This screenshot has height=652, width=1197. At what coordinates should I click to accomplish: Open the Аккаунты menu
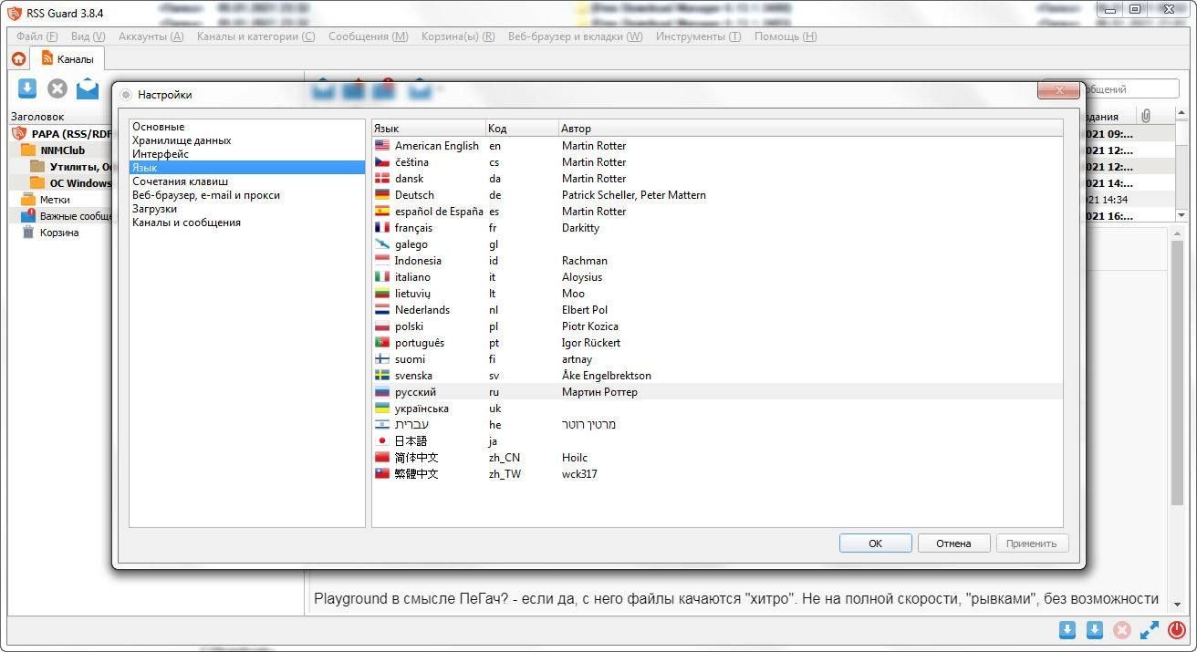(x=151, y=36)
